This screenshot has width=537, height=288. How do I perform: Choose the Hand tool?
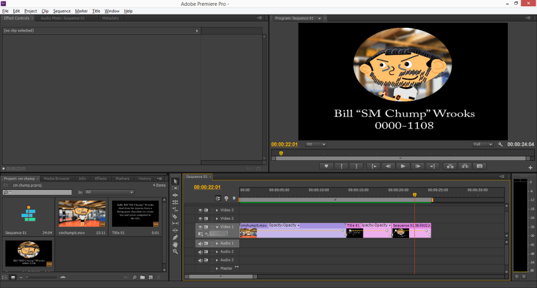coord(175,244)
